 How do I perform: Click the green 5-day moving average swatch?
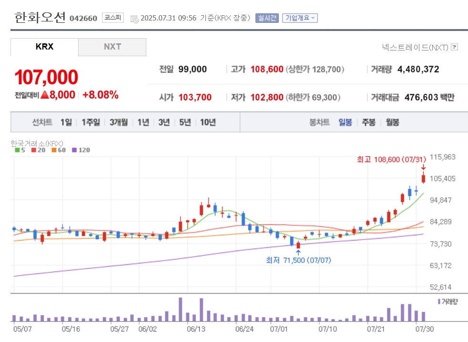[17, 150]
